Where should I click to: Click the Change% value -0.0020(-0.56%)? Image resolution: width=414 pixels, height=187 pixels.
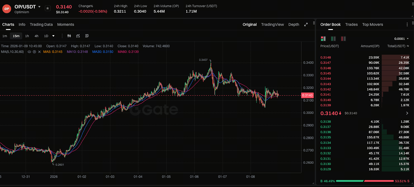click(x=93, y=11)
